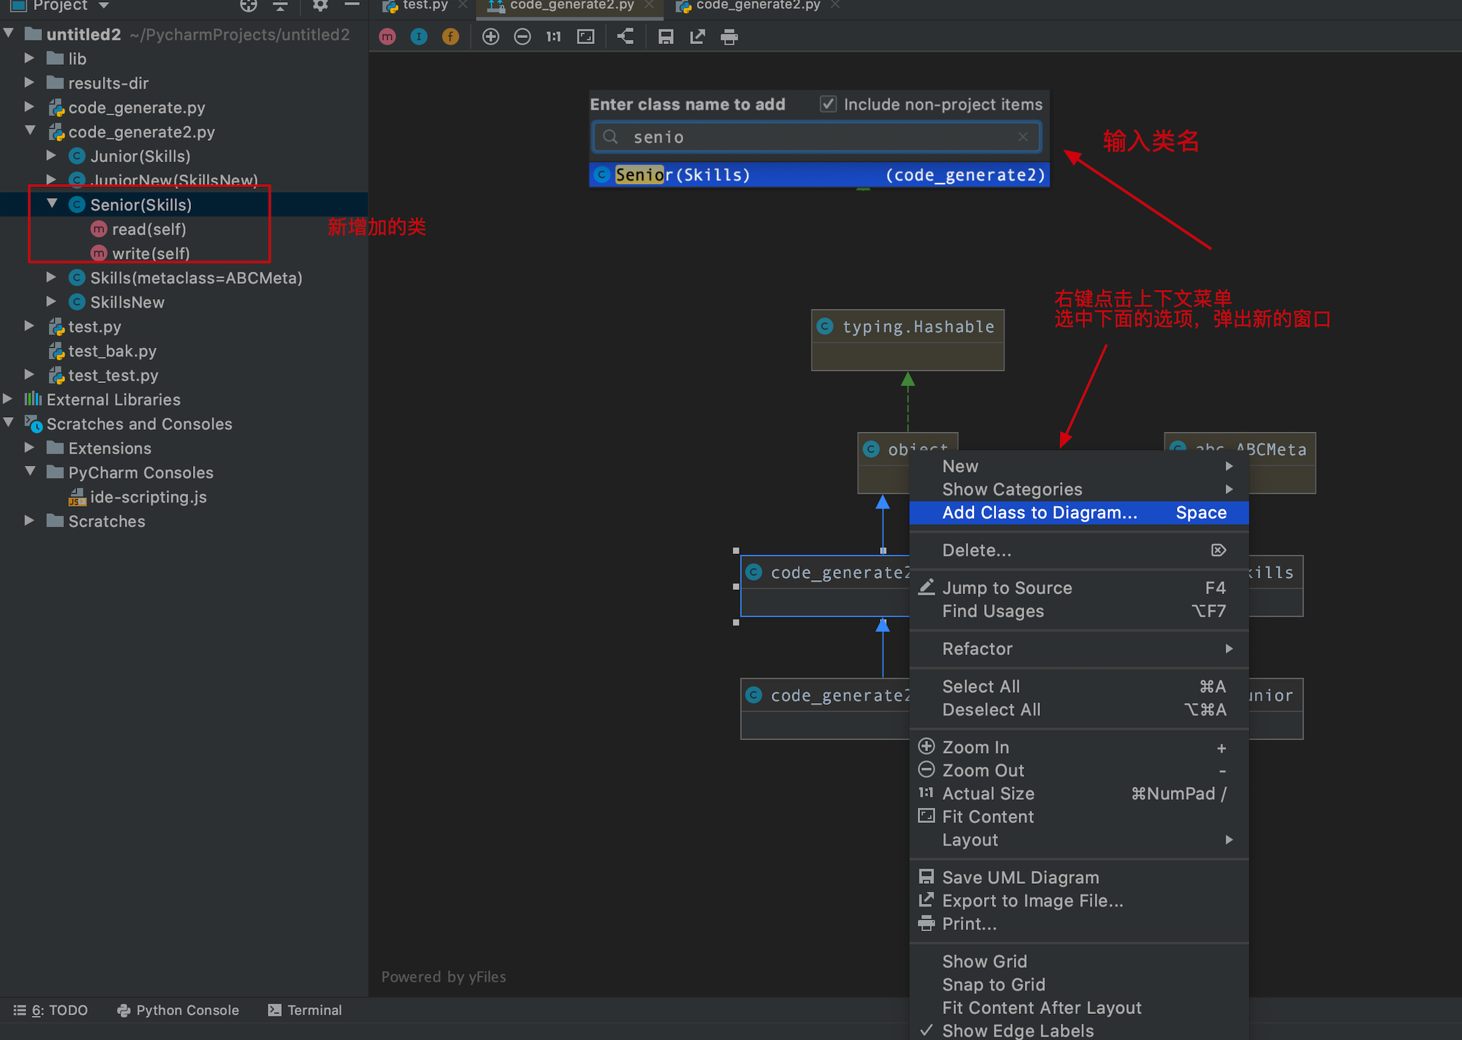Choose Actual Size from context menu

tap(1079, 793)
